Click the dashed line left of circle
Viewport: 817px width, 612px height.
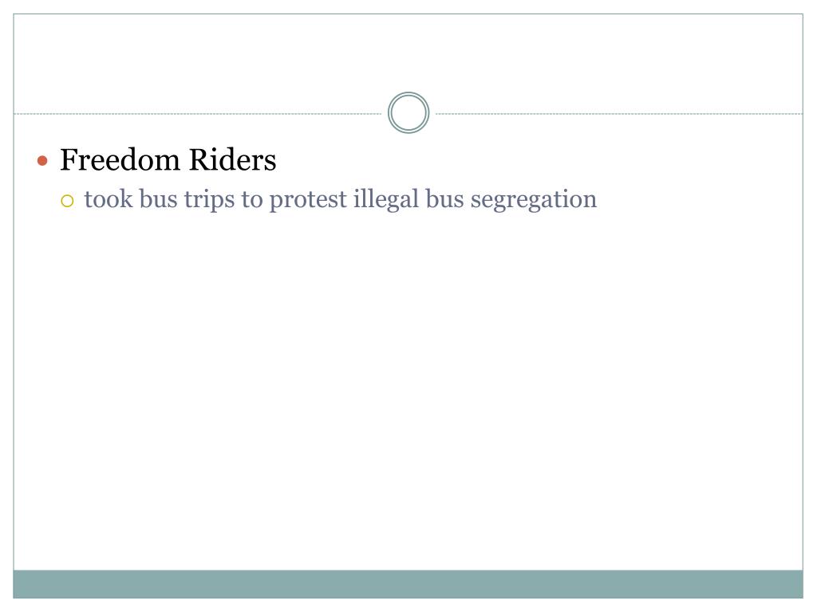coord(198,113)
